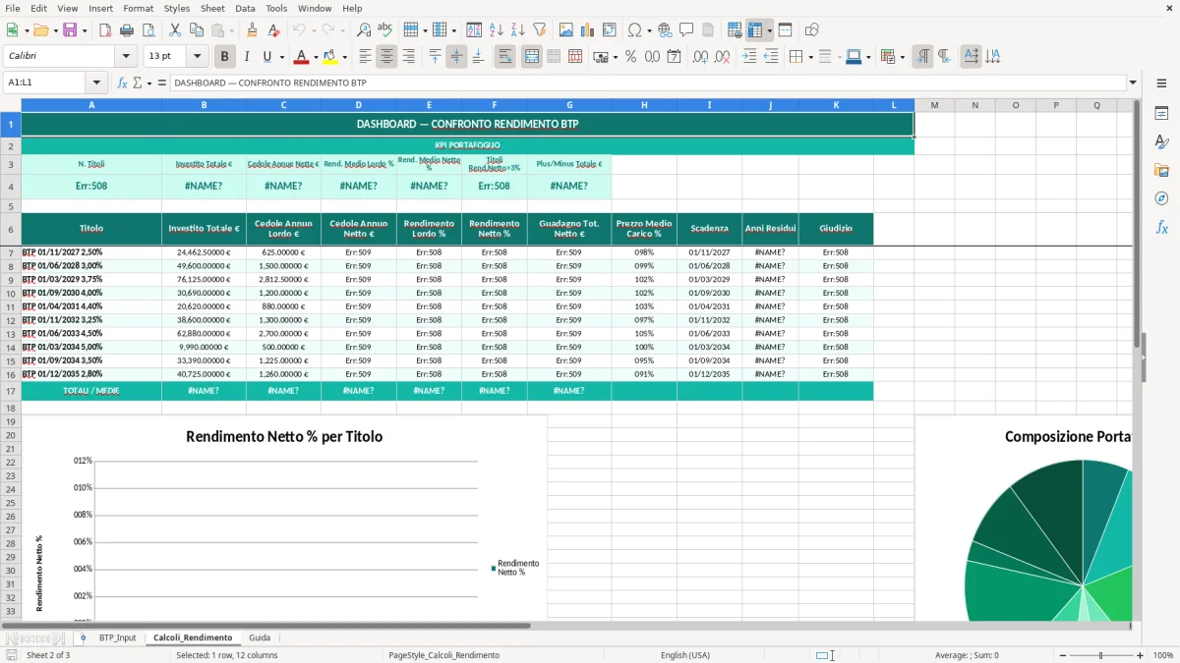Open the Sheet menu
Image resolution: width=1180 pixels, height=663 pixels.
(212, 8)
